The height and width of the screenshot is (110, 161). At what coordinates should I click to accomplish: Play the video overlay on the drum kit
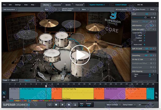(x=80, y=55)
